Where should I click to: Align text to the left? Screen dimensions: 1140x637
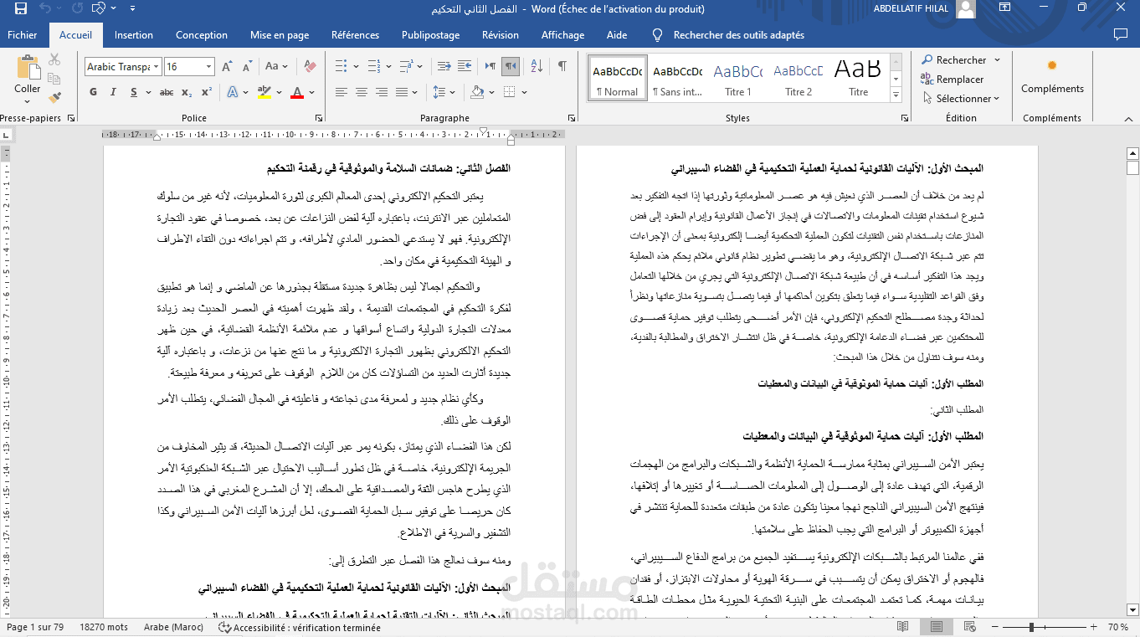pos(340,92)
